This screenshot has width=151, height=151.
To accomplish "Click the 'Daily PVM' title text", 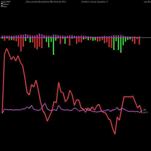I will pyautogui.click(x=6, y=2).
